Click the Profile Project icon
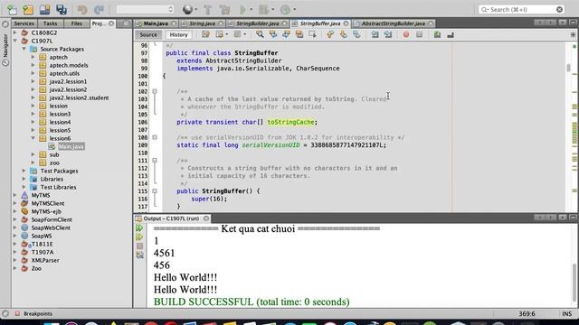Viewport: 579px width, 325px height. [x=285, y=9]
